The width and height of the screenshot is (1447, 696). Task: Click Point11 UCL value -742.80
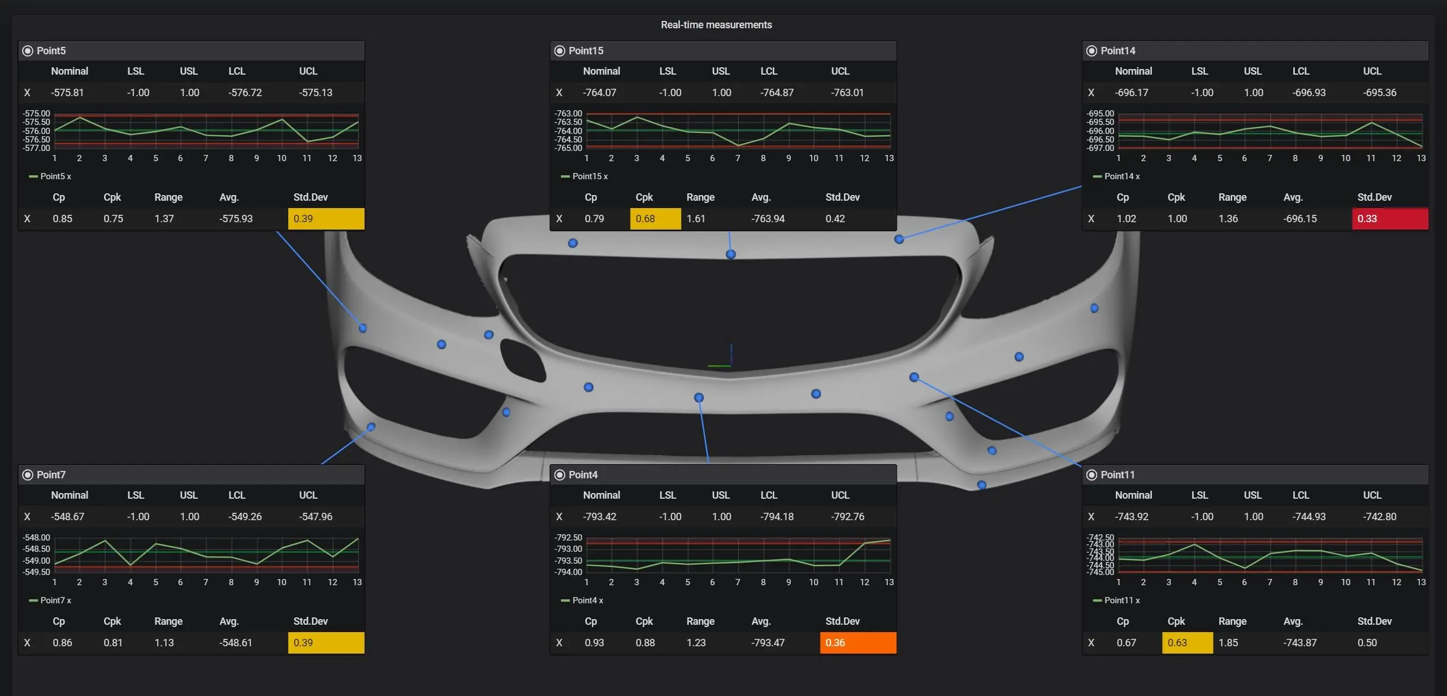coord(1380,517)
